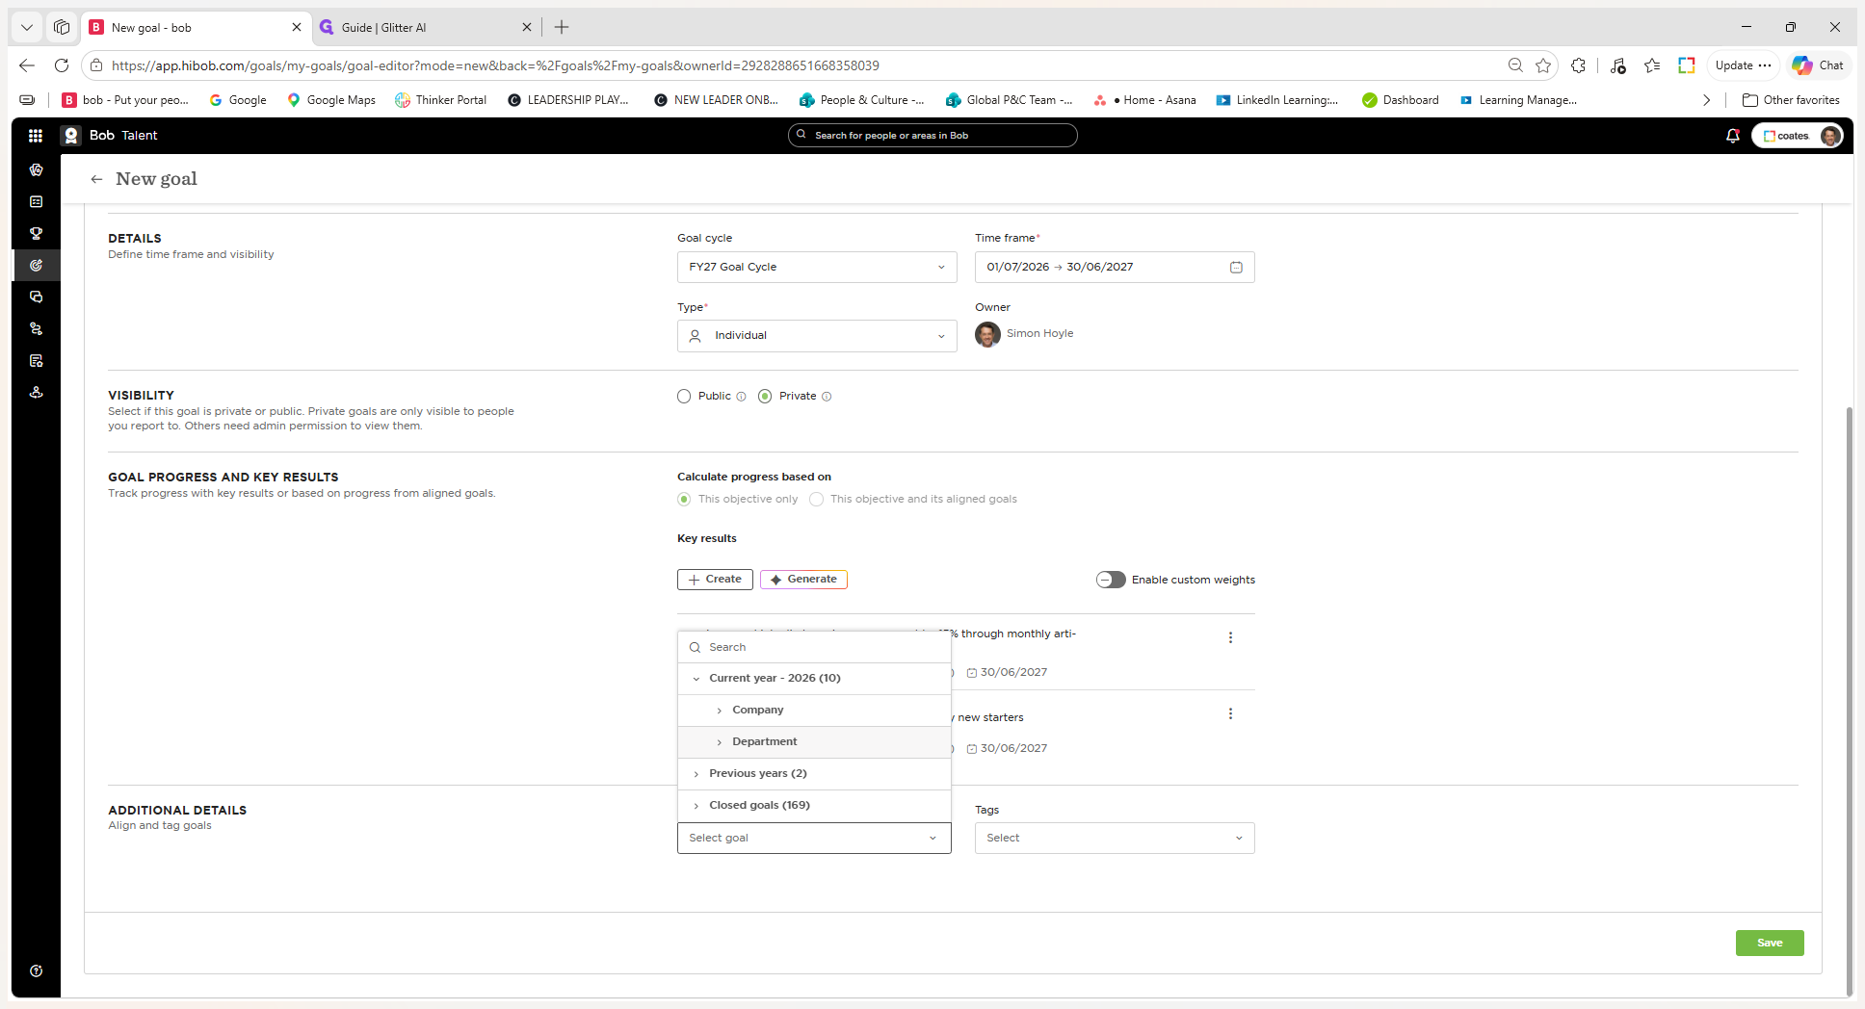This screenshot has height=1009, width=1865.
Task: Collapse Current year - 2026 (10)
Action: [x=814, y=679]
